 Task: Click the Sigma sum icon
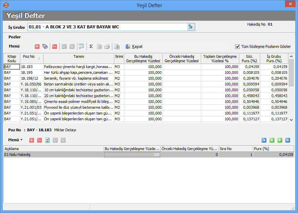pyautogui.click(x=91, y=46)
